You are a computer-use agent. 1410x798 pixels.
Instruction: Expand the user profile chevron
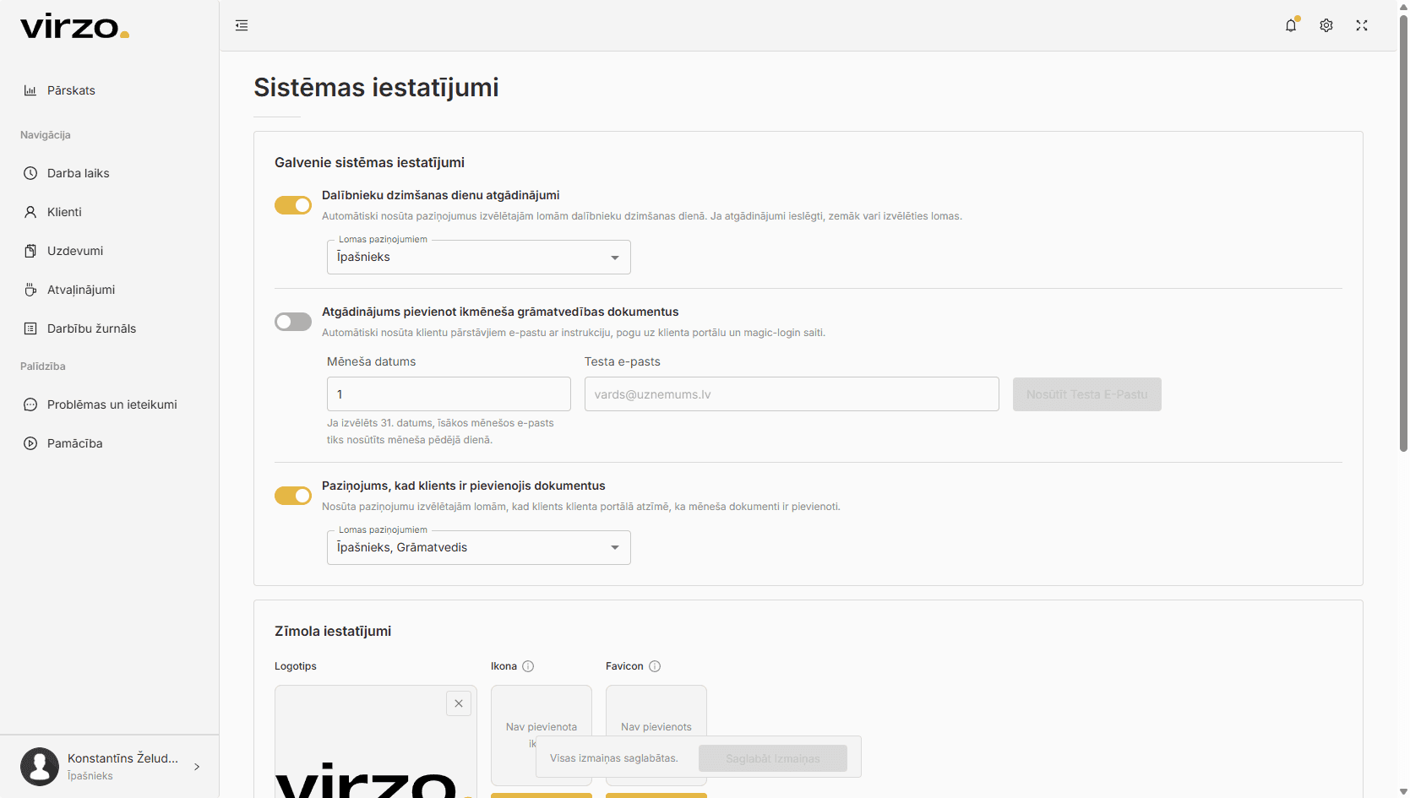[197, 767]
